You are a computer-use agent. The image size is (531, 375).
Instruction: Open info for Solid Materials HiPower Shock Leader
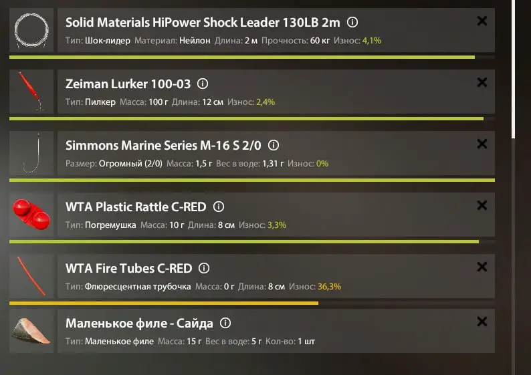click(x=352, y=22)
